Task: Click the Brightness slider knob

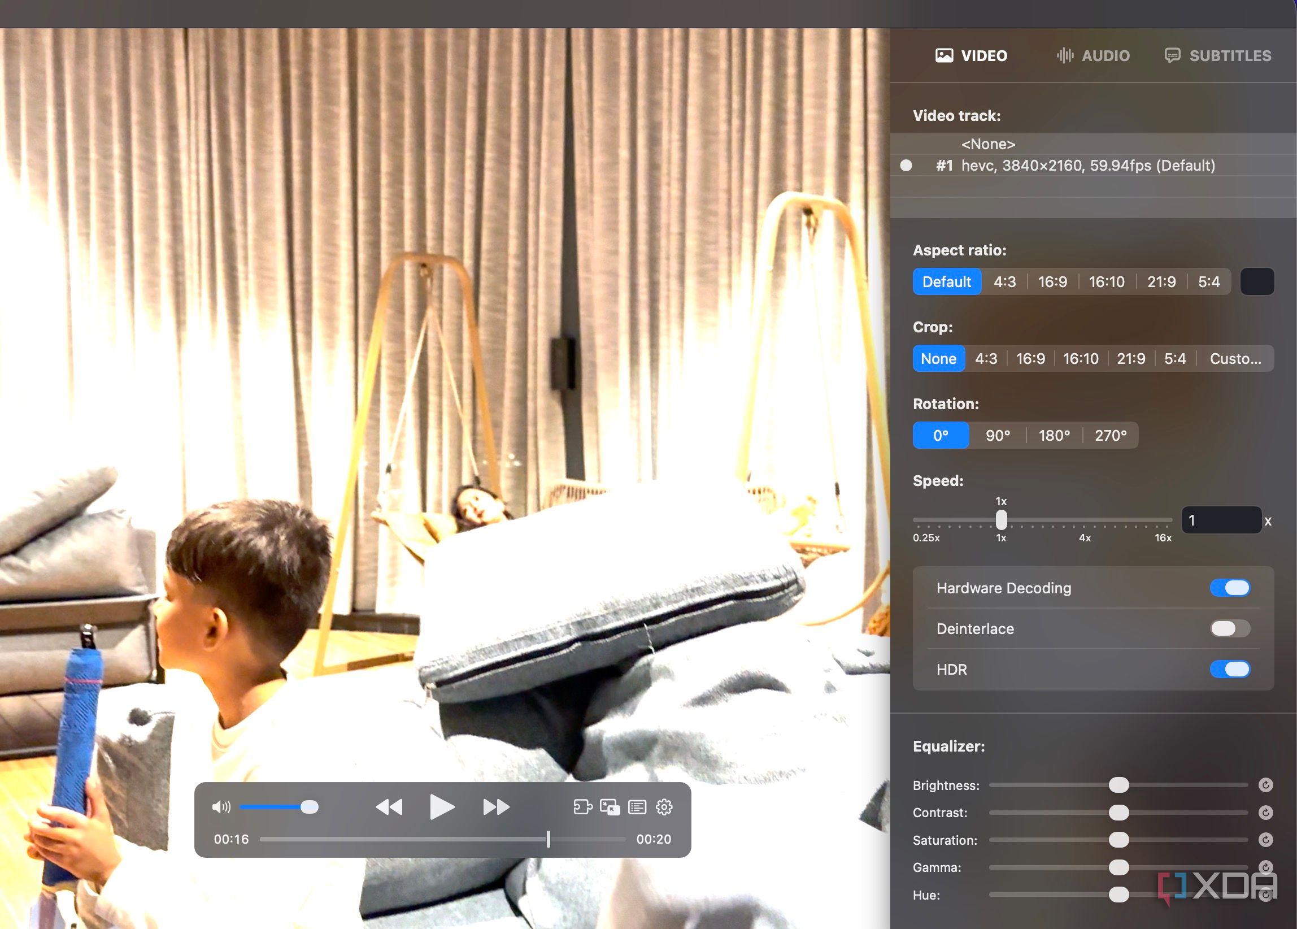Action: click(x=1118, y=785)
